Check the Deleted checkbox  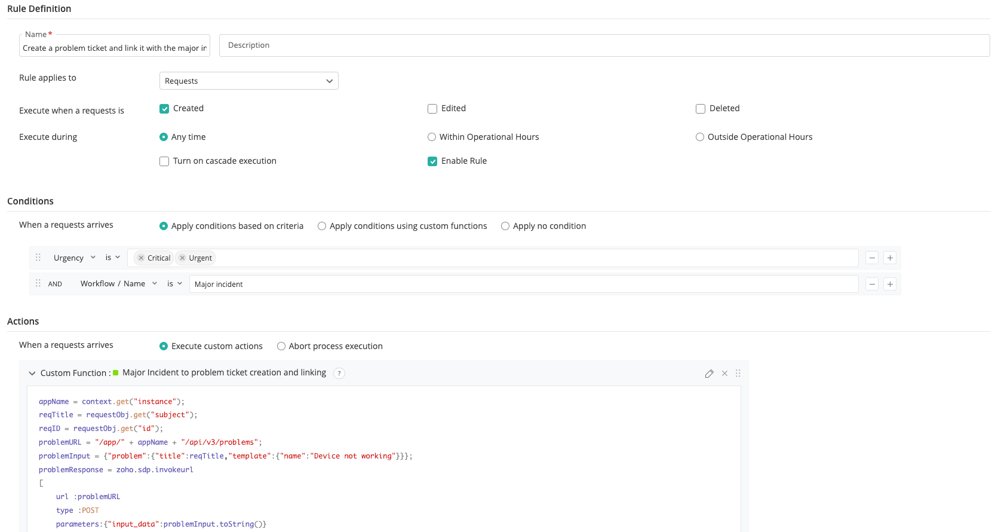701,109
